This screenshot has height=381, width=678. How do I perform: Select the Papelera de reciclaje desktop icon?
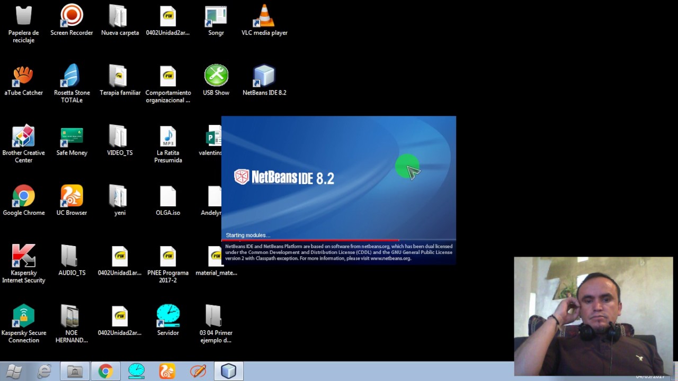tap(24, 24)
